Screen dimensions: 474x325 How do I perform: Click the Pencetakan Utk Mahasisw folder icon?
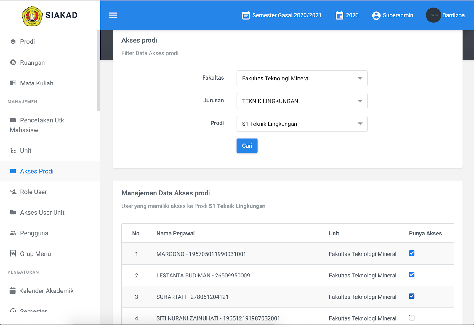click(13, 120)
